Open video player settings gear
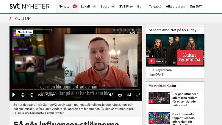This screenshot has width=222, height=125. pos(120,95)
